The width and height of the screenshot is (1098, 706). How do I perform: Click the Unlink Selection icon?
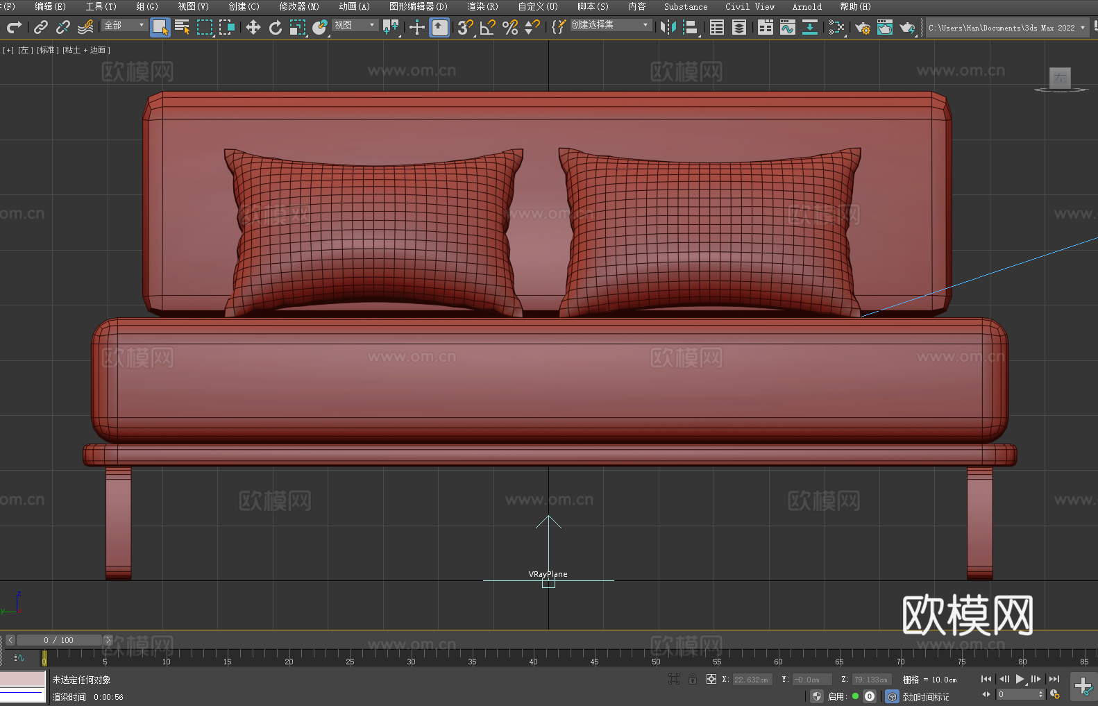click(x=63, y=27)
